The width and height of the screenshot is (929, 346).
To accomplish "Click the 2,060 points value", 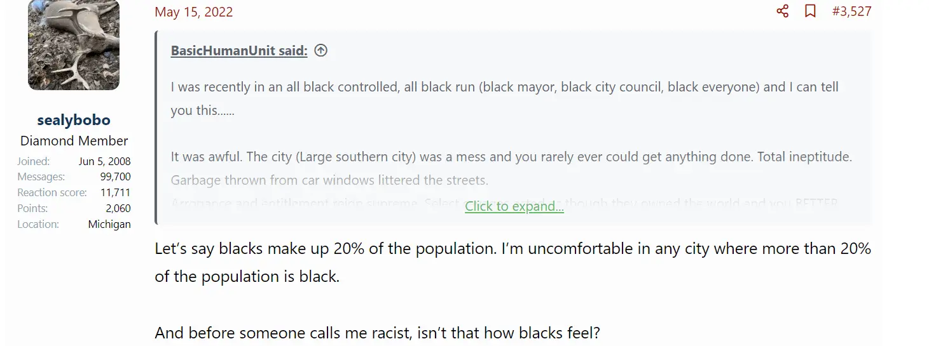I will 118,208.
